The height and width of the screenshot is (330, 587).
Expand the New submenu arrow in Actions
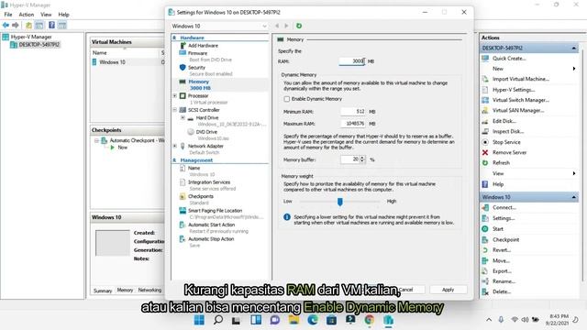(574, 69)
